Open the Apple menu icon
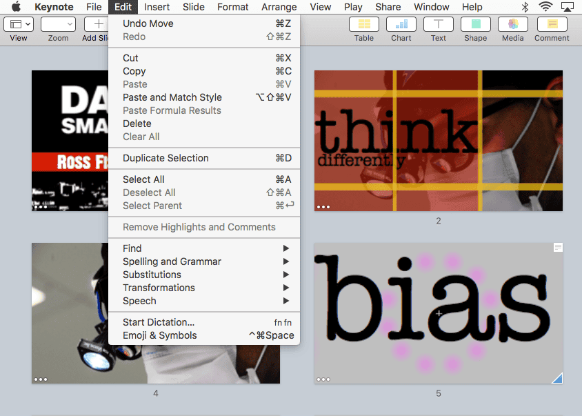The height and width of the screenshot is (416, 582). (16, 7)
